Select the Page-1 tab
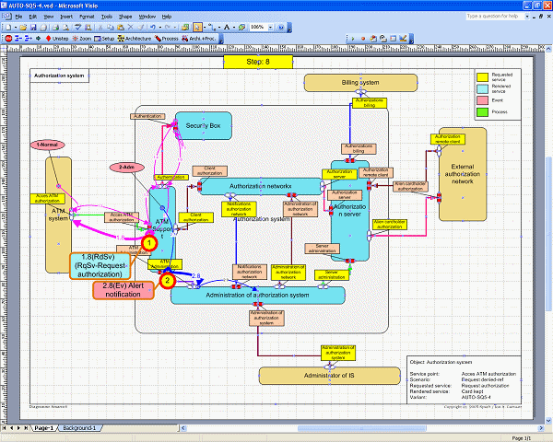The image size is (553, 442). click(x=43, y=428)
